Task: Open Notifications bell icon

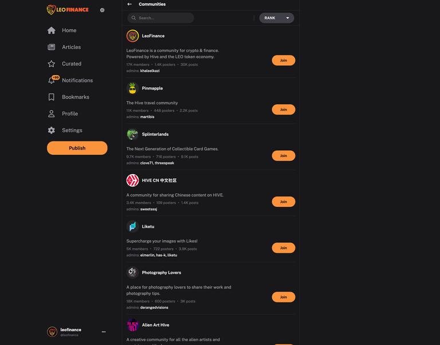Action: tap(52, 80)
